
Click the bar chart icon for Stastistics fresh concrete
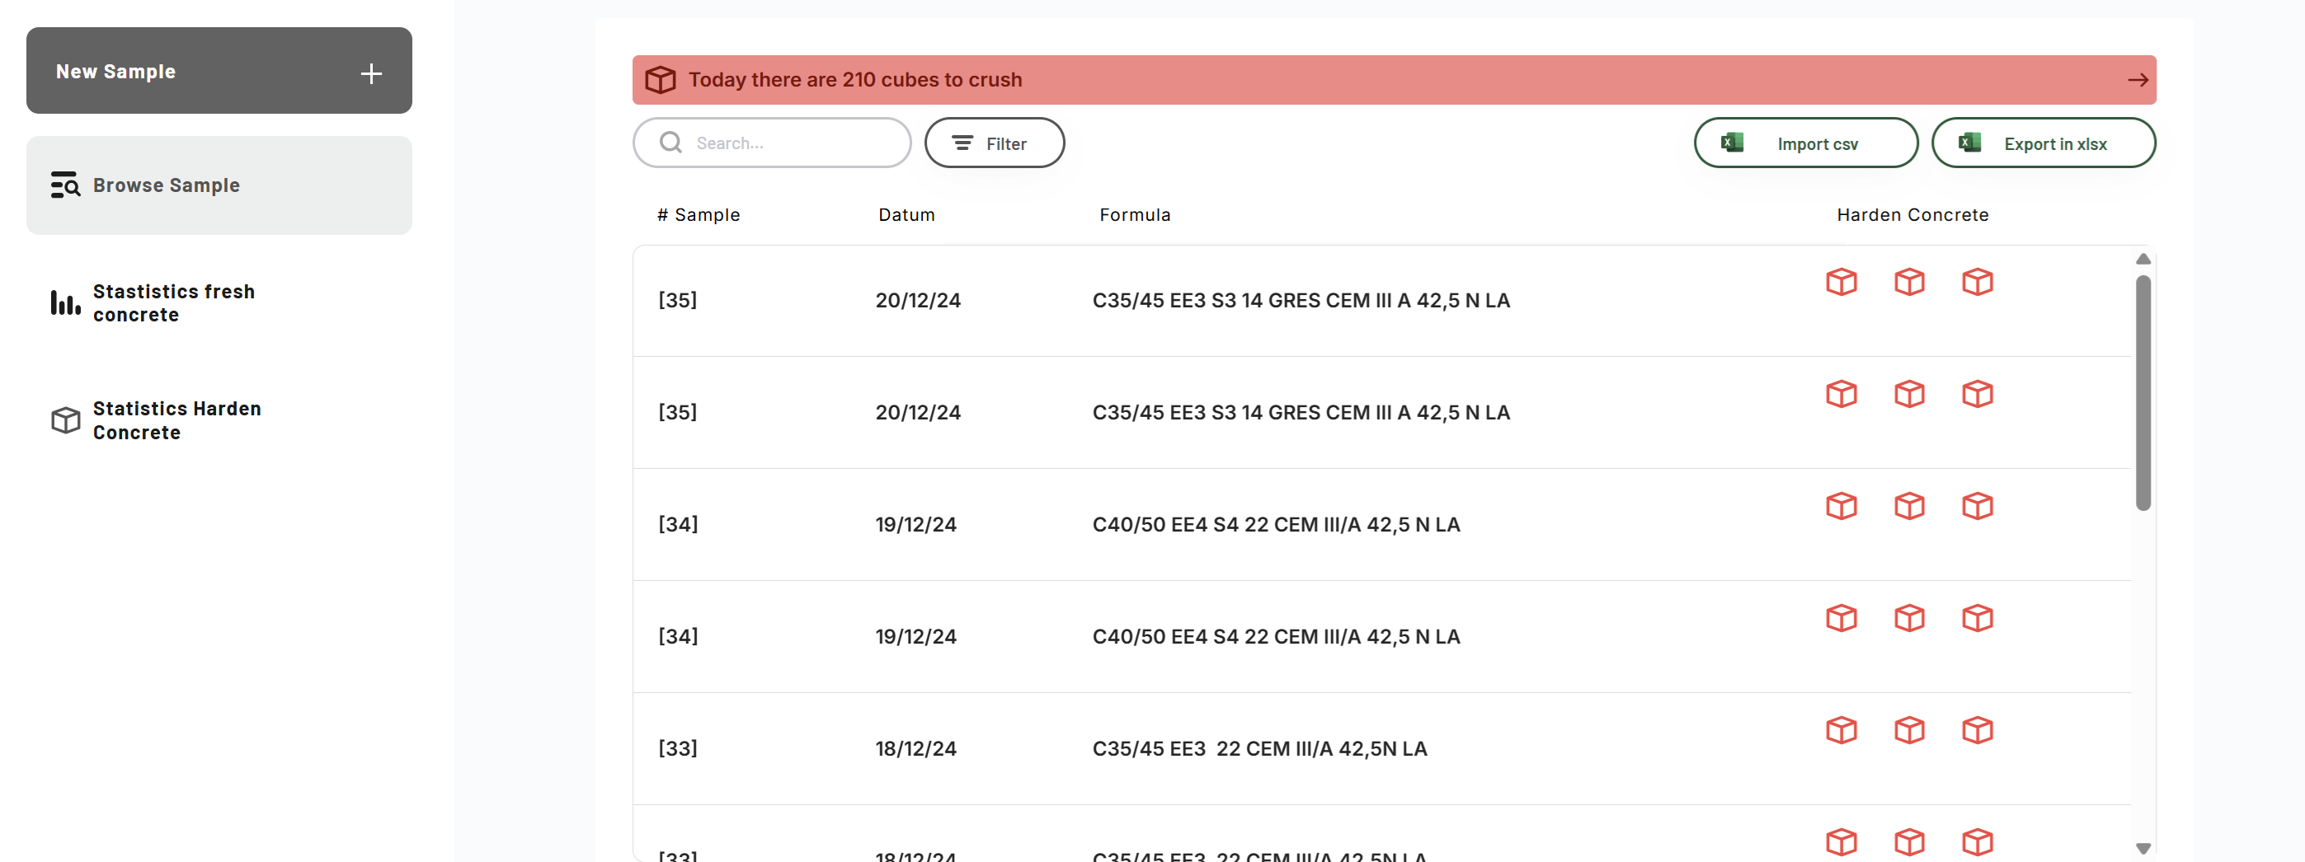(65, 303)
